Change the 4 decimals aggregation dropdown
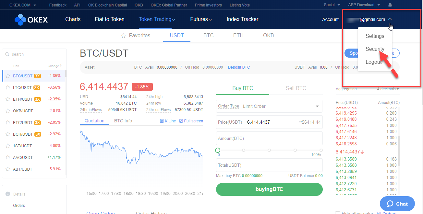 point(388,89)
